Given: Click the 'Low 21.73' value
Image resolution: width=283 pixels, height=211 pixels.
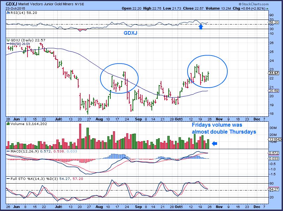Looking at the screenshot, I should (172, 8).
